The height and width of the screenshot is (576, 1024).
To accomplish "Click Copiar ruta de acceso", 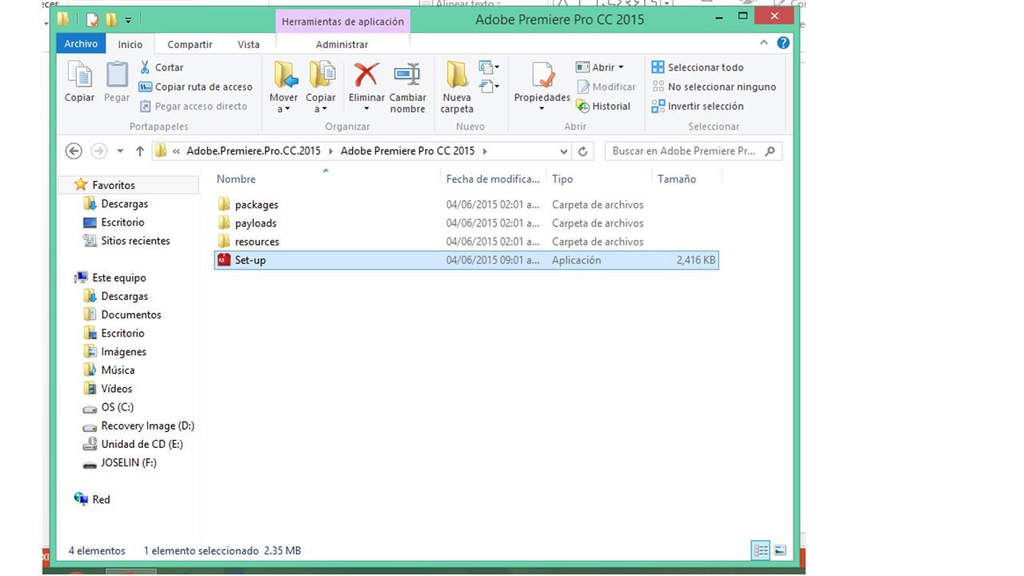I will point(196,86).
